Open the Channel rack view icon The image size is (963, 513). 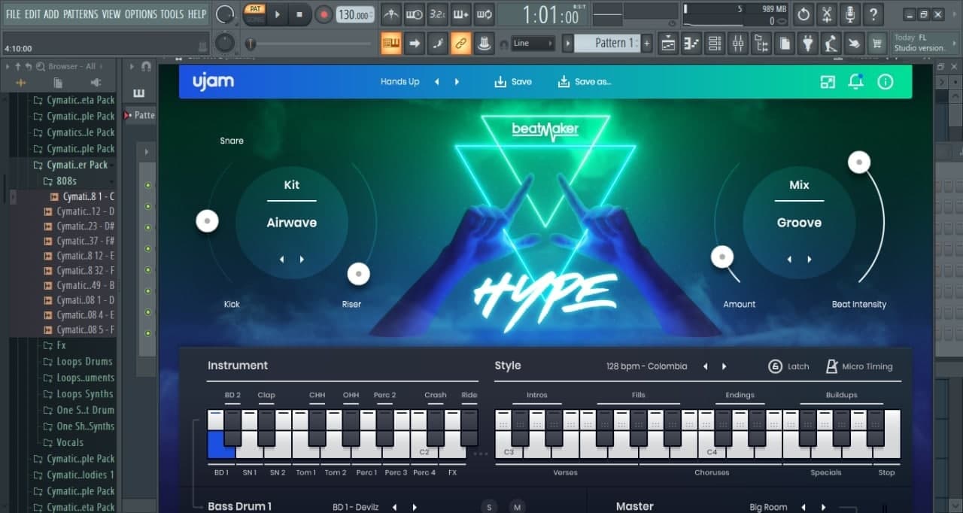[x=715, y=43]
